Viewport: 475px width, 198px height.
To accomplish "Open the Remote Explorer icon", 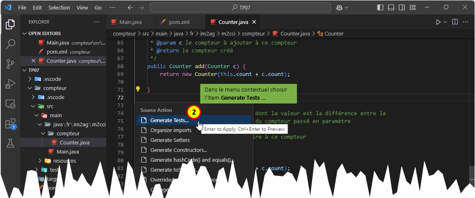I will [10, 104].
